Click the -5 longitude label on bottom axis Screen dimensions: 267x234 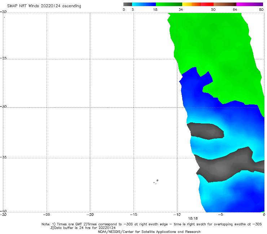click(221, 215)
